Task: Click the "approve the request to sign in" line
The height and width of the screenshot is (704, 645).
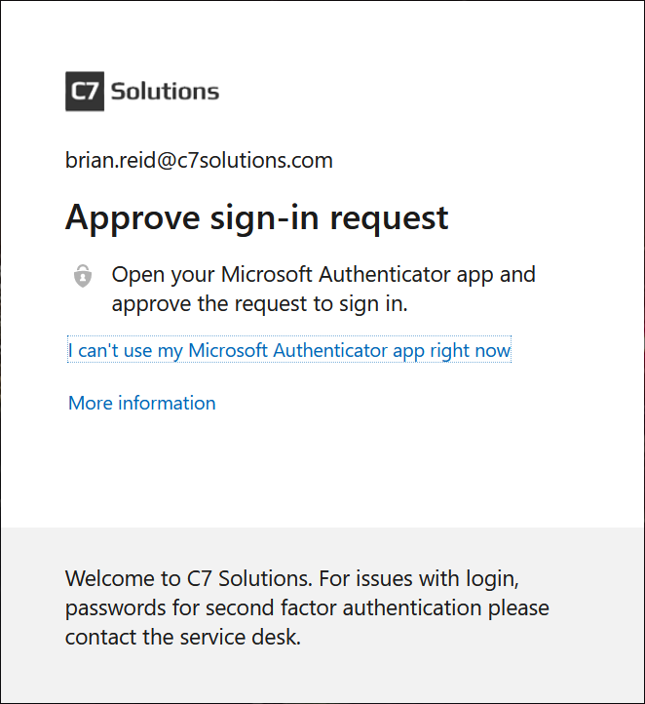Action: (260, 304)
